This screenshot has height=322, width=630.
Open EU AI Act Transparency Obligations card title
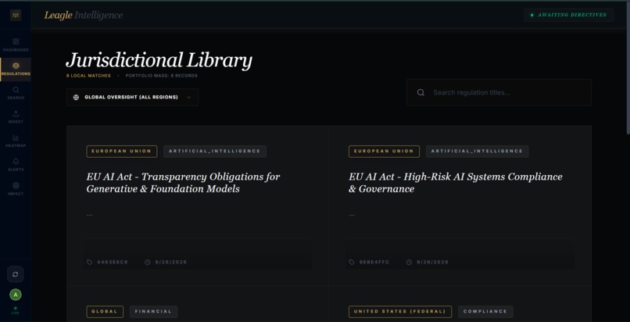click(183, 183)
